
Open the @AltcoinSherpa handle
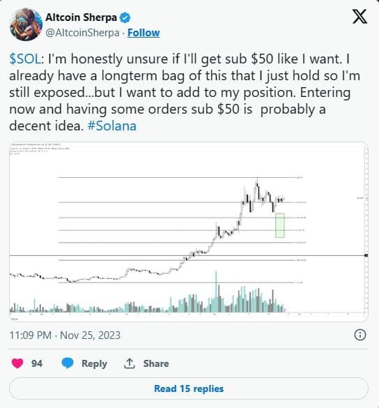click(82, 33)
